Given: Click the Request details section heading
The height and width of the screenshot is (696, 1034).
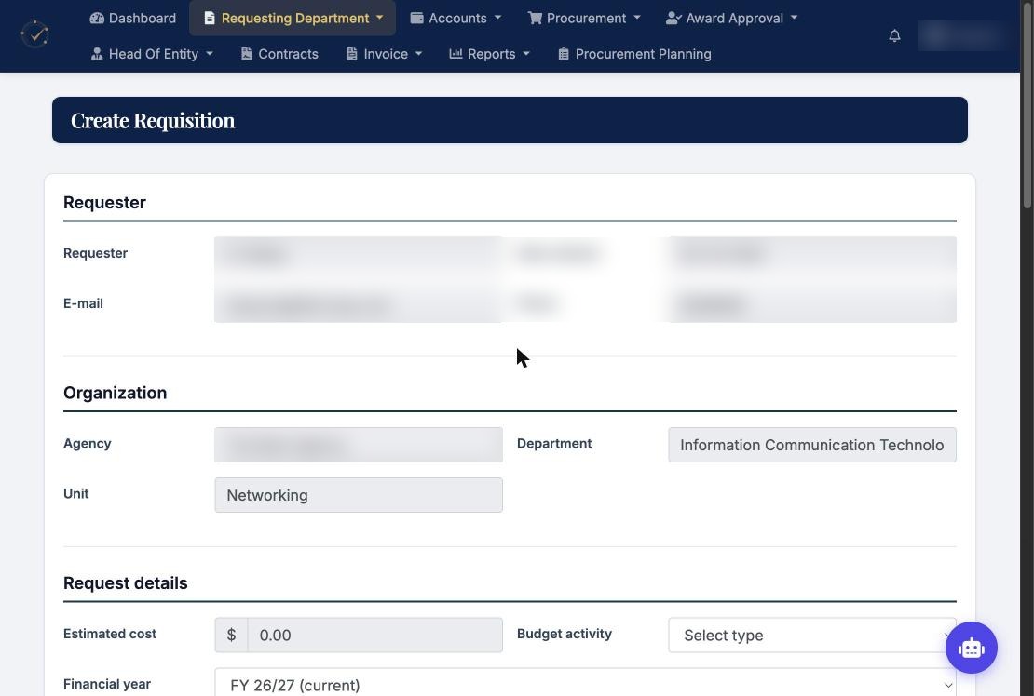Looking at the screenshot, I should tap(126, 583).
